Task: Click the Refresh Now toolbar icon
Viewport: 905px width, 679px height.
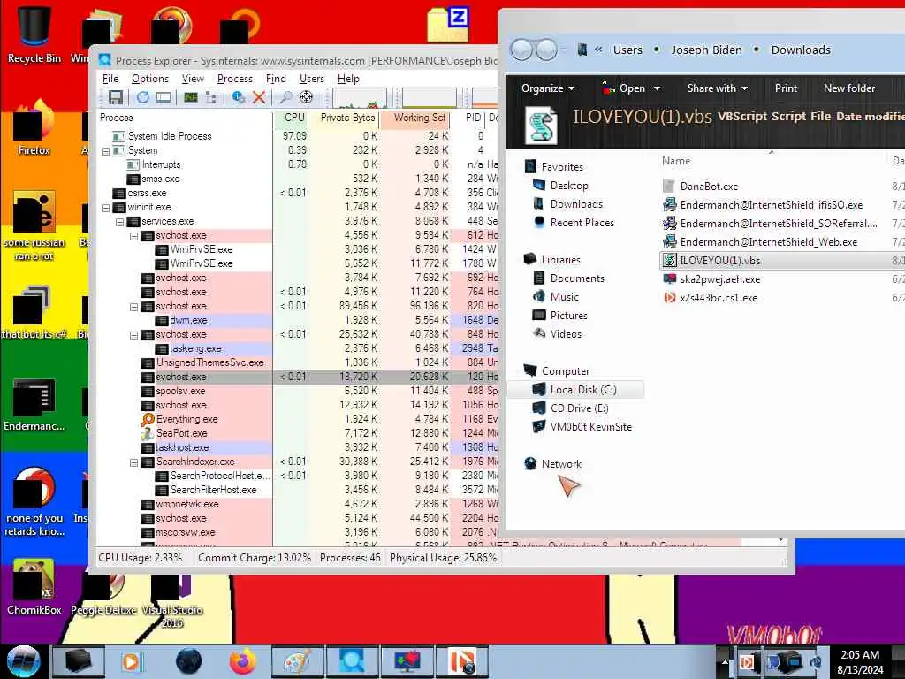Action: click(142, 97)
